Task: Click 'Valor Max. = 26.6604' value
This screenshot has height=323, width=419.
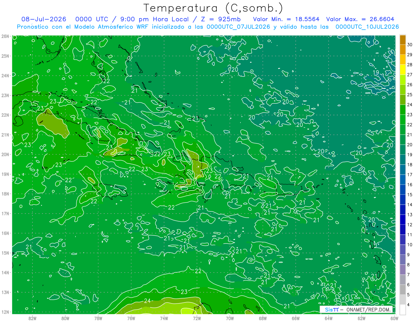Action: point(360,19)
